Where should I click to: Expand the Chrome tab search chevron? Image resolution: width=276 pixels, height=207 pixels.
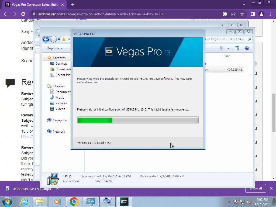[x=244, y=5]
